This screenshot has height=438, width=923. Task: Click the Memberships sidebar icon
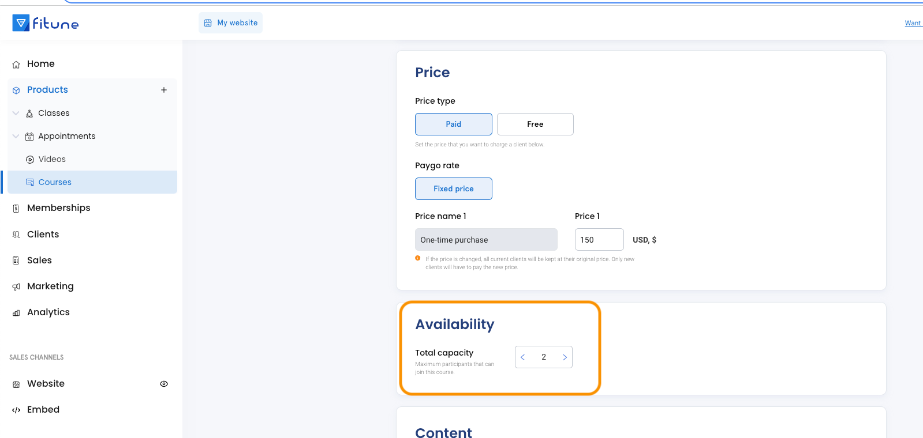point(16,209)
